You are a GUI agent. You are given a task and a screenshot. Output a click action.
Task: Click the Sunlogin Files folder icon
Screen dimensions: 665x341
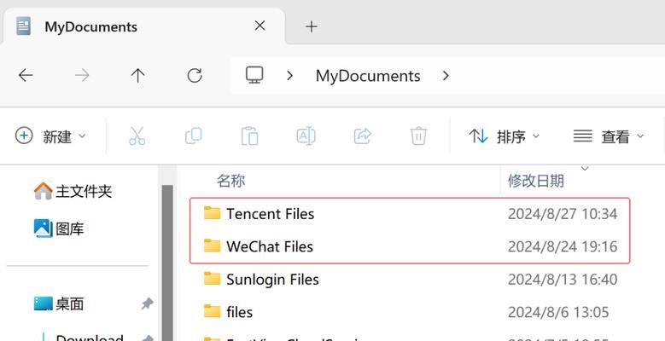212,279
